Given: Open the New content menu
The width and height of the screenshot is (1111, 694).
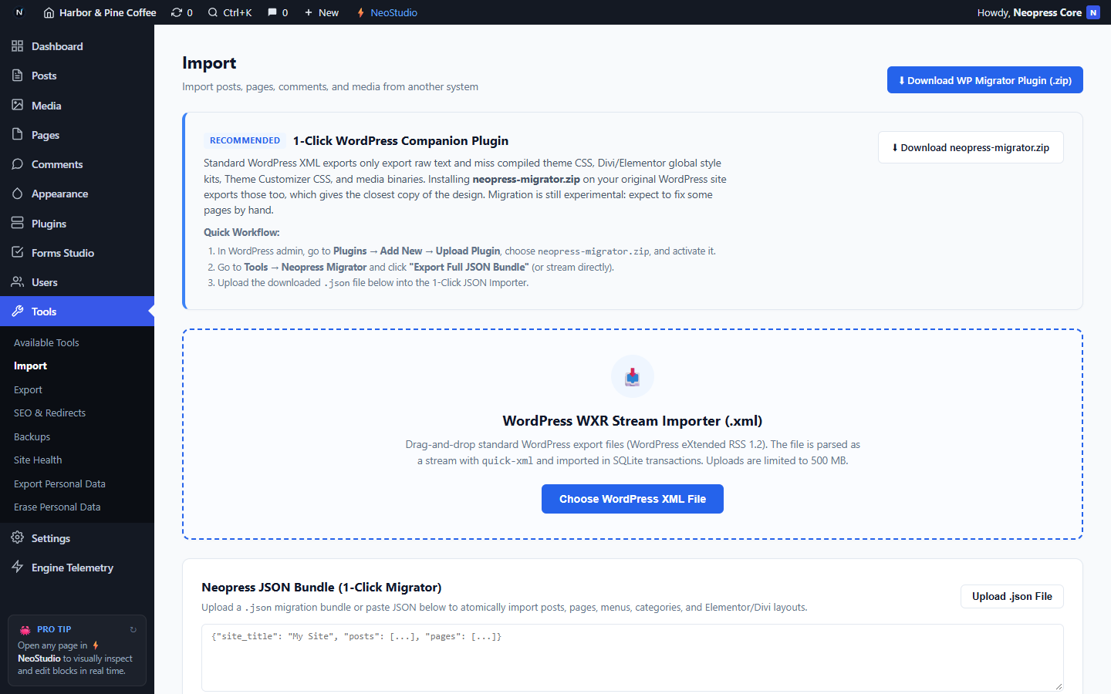Looking at the screenshot, I should (x=322, y=12).
